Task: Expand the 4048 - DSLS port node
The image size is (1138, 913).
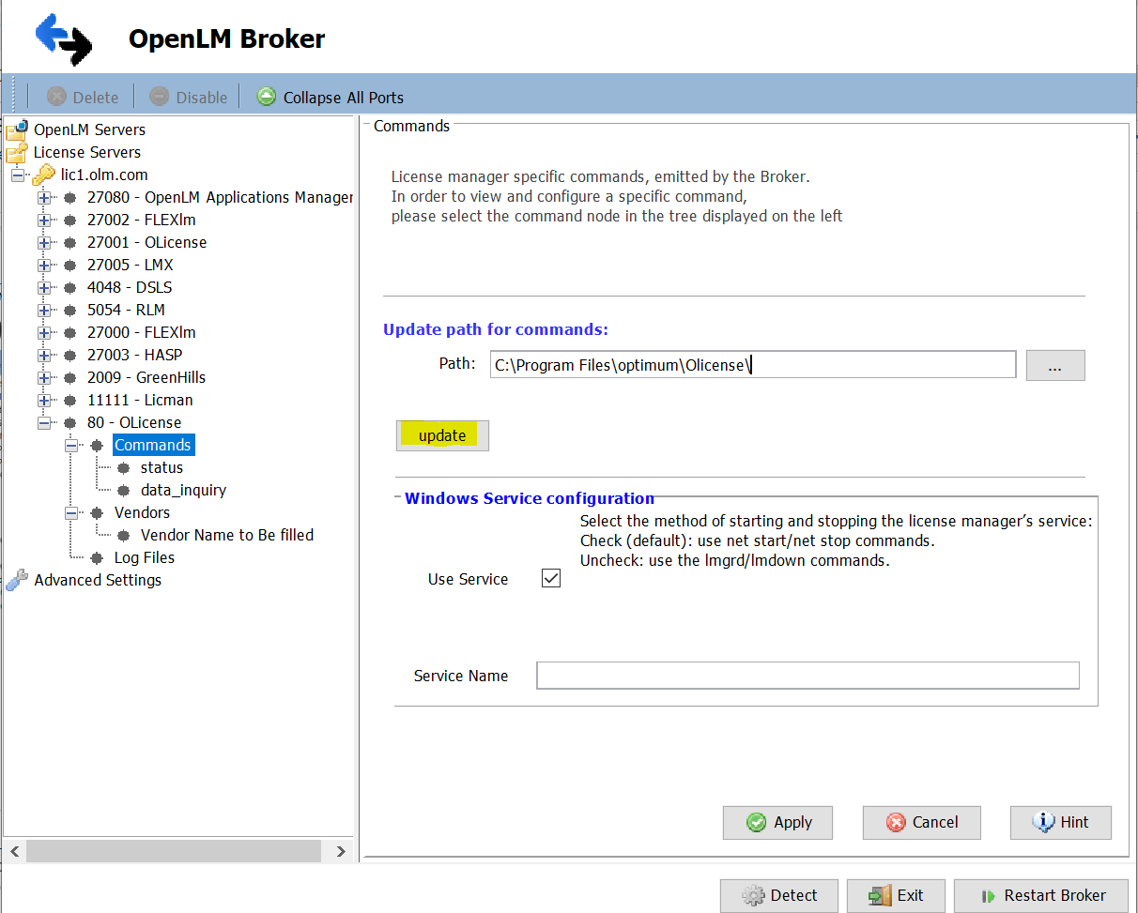Action: coord(43,287)
